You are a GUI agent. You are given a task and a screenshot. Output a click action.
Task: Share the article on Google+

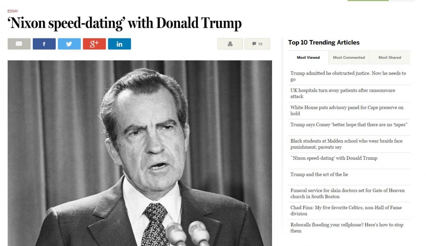[94, 44]
